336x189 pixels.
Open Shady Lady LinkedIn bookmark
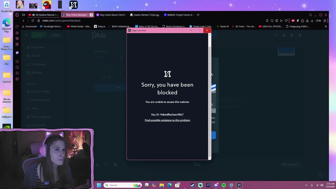click(201, 27)
